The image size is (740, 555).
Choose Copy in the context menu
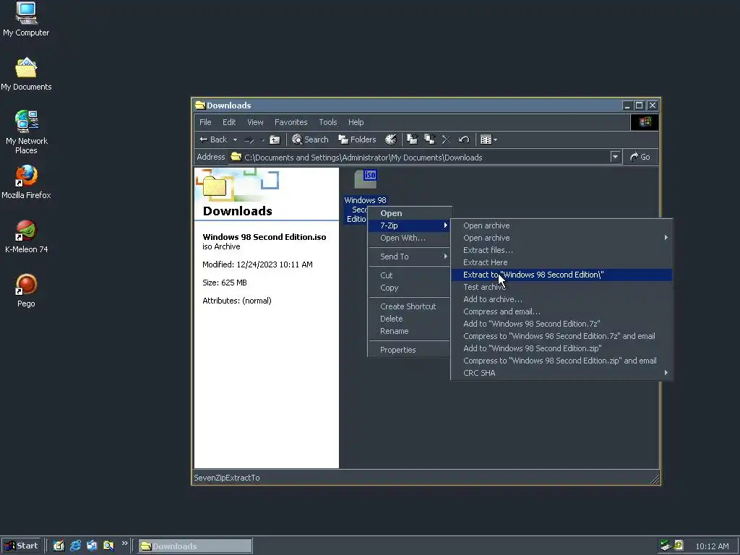pyautogui.click(x=410, y=288)
